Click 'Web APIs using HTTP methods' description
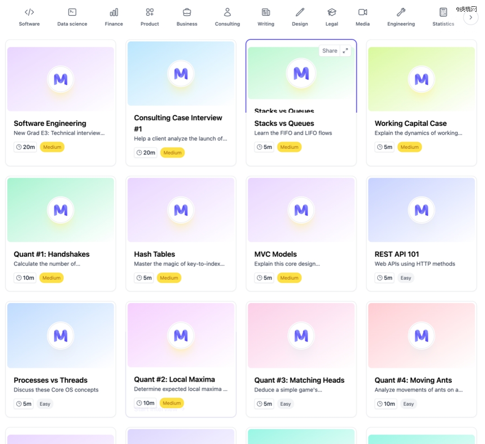The image size is (485, 444). (415, 264)
